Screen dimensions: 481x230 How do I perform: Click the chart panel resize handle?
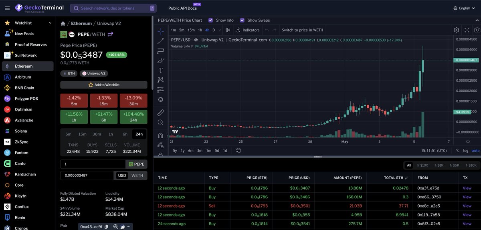[317, 157]
